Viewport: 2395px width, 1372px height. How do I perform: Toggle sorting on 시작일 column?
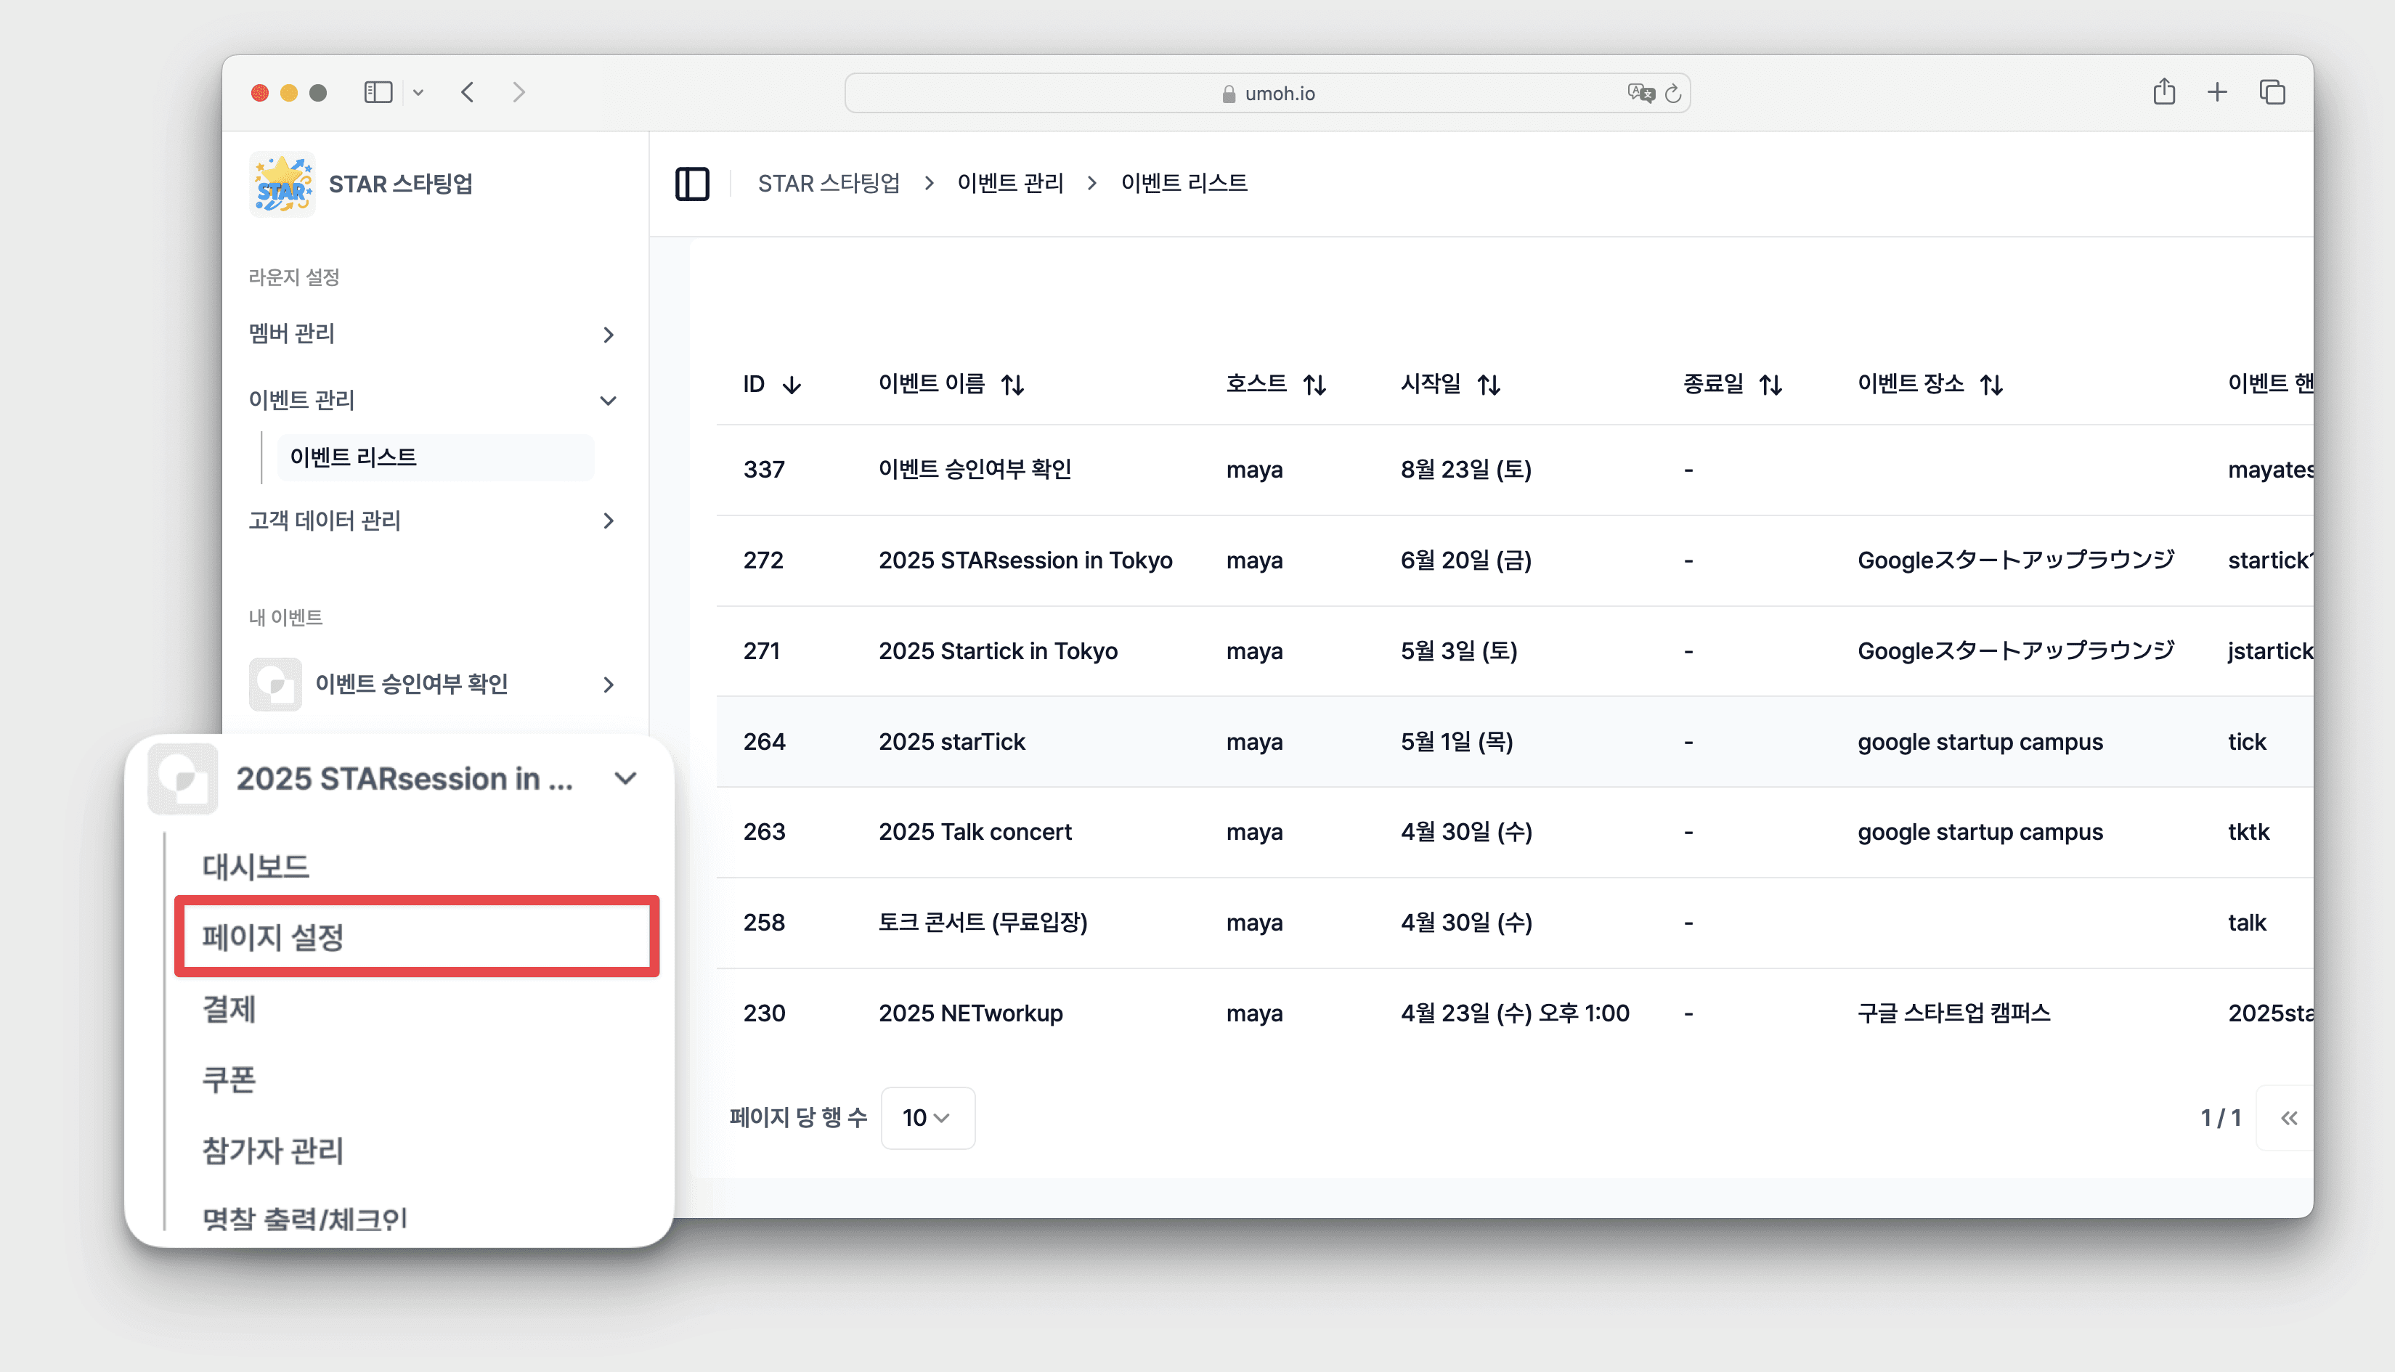tap(1488, 385)
